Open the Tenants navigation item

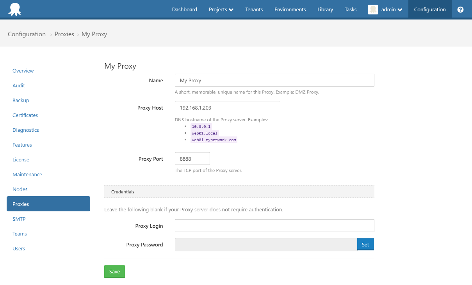pos(254,9)
